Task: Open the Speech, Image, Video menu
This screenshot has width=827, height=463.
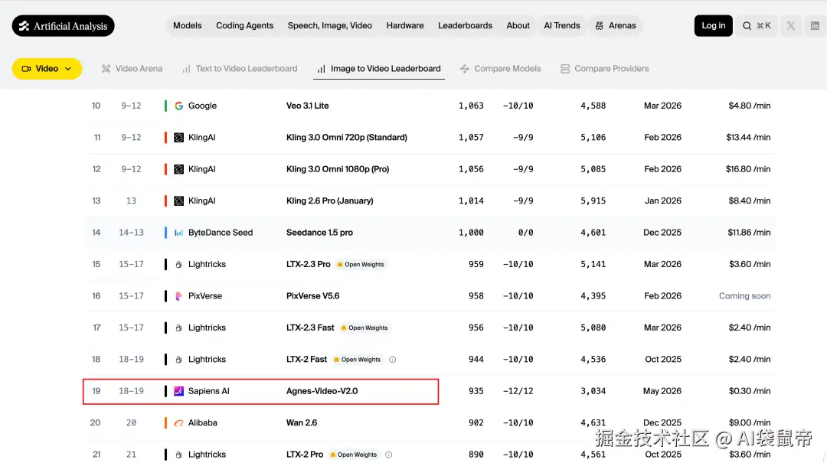Action: point(329,26)
